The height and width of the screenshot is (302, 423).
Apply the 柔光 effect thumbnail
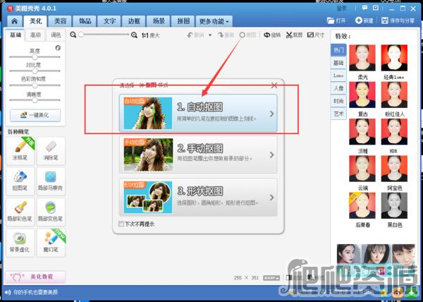[x=362, y=58]
